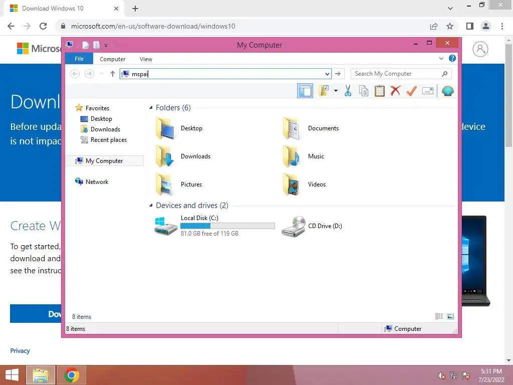
Task: Open the Desktop folder in Folders group
Action: pyautogui.click(x=179, y=128)
